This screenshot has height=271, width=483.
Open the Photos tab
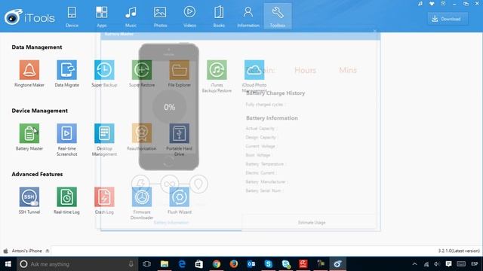click(x=160, y=17)
